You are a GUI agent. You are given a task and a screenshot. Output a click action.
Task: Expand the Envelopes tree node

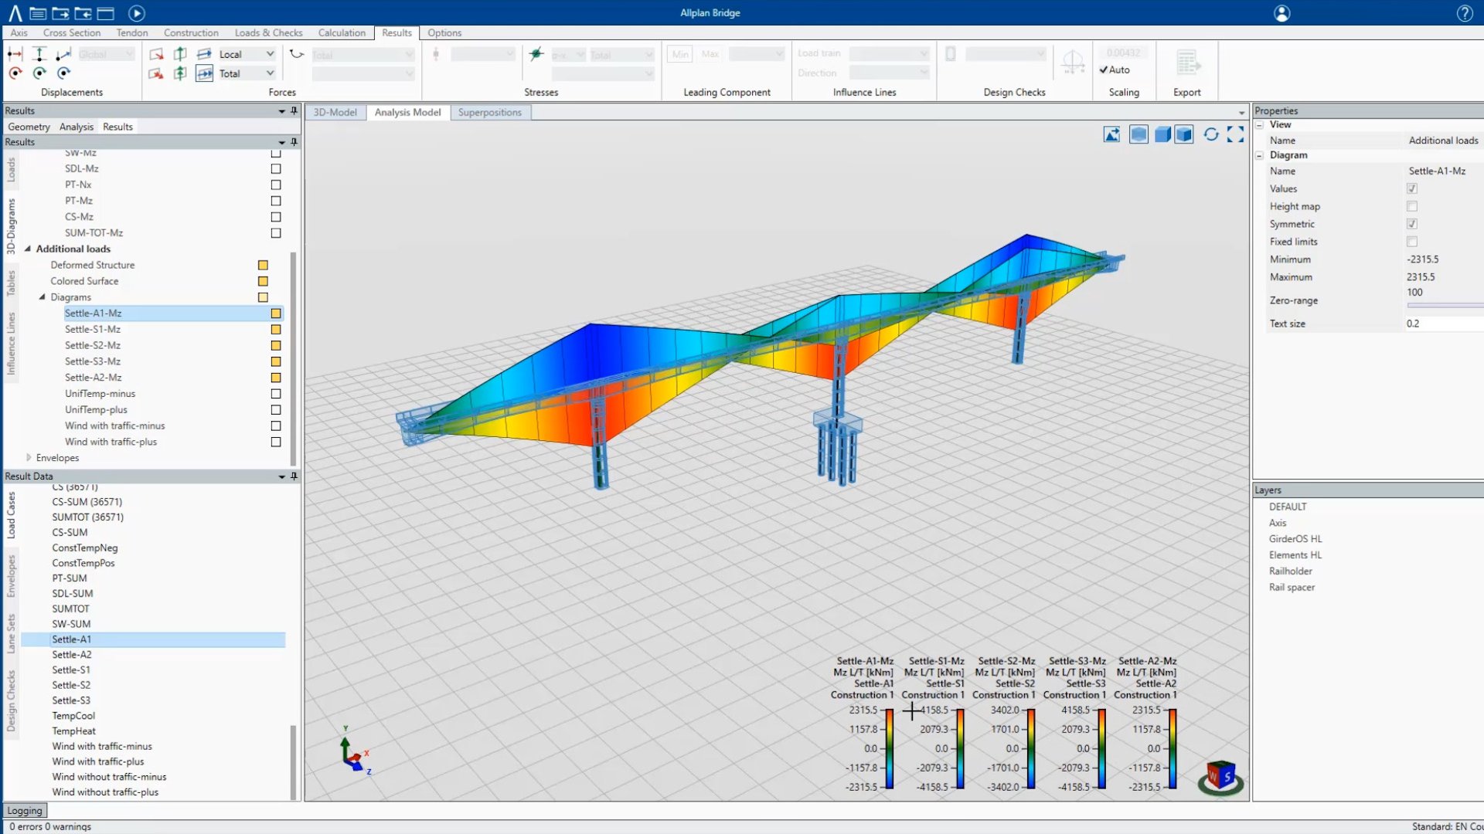point(29,457)
